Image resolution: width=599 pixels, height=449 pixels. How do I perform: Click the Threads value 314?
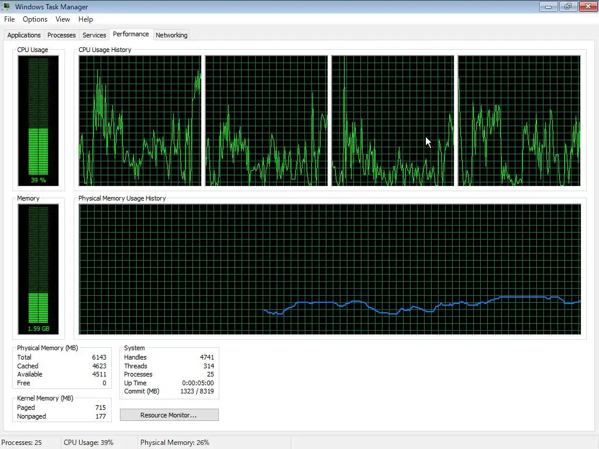coord(209,366)
